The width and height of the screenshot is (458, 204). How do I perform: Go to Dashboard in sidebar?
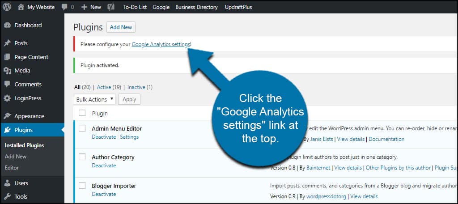[x=28, y=25]
